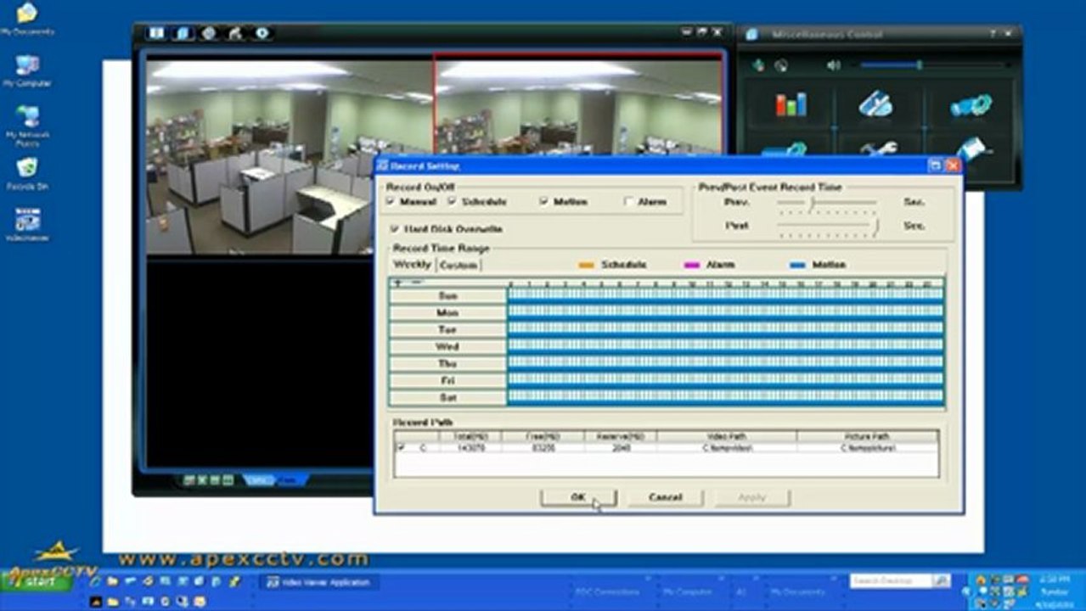Click the Search Desktop field on taskbar
The height and width of the screenshot is (611, 1086).
tap(891, 581)
